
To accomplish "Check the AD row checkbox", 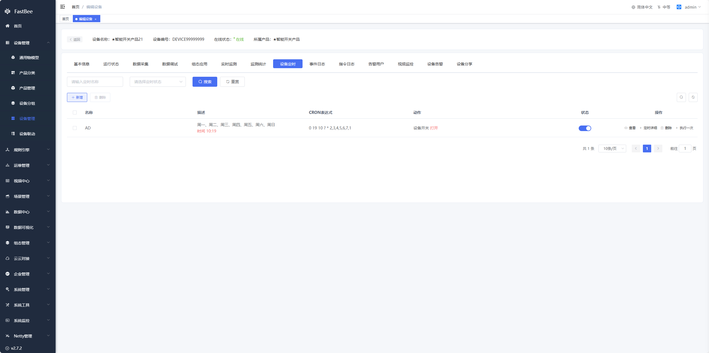I will (75, 128).
